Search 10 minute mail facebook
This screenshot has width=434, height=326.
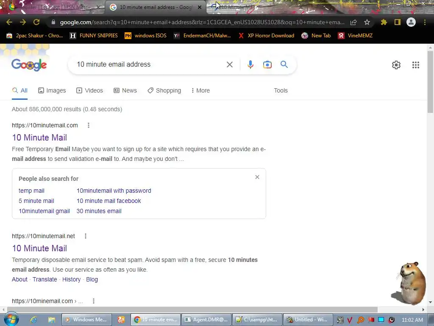[x=109, y=201]
